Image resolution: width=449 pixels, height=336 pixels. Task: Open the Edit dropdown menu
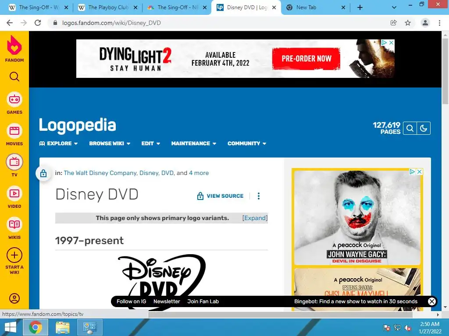(x=151, y=143)
